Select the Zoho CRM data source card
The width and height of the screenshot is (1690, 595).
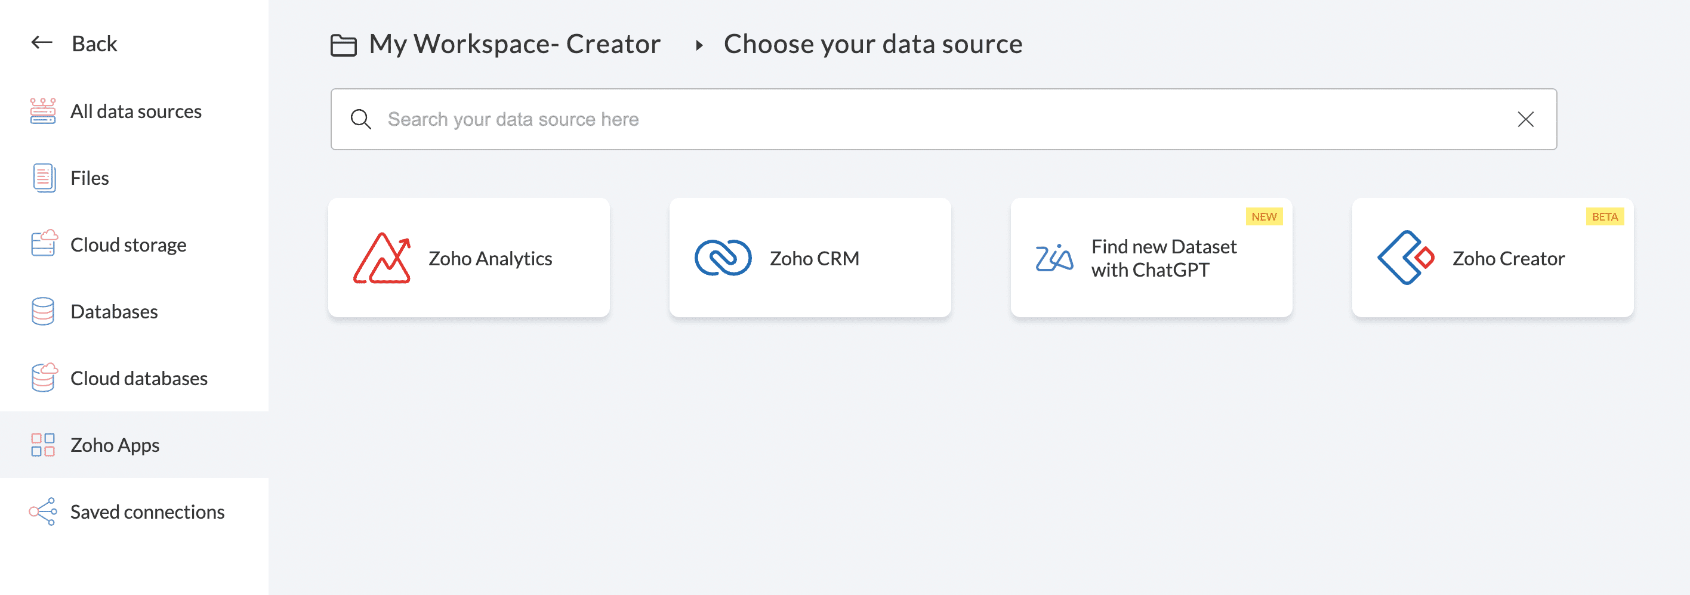point(810,258)
